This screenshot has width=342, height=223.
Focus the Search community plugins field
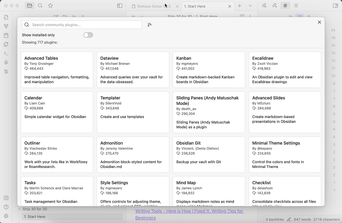[82, 25]
